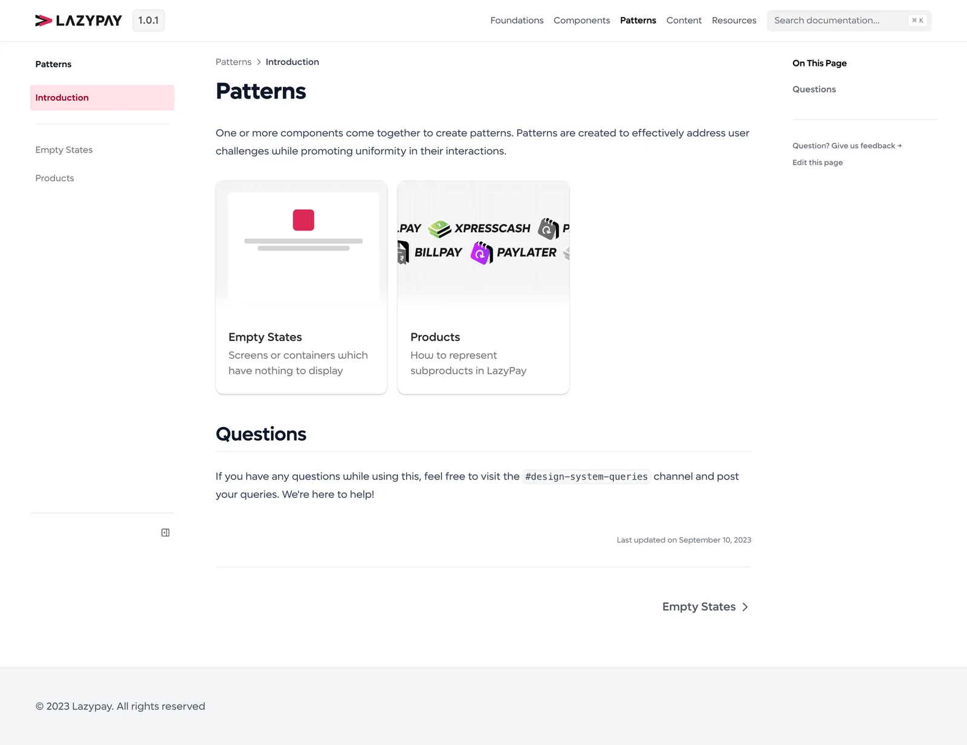Jump to Questions in On This Page
The width and height of the screenshot is (967, 745).
click(x=814, y=89)
